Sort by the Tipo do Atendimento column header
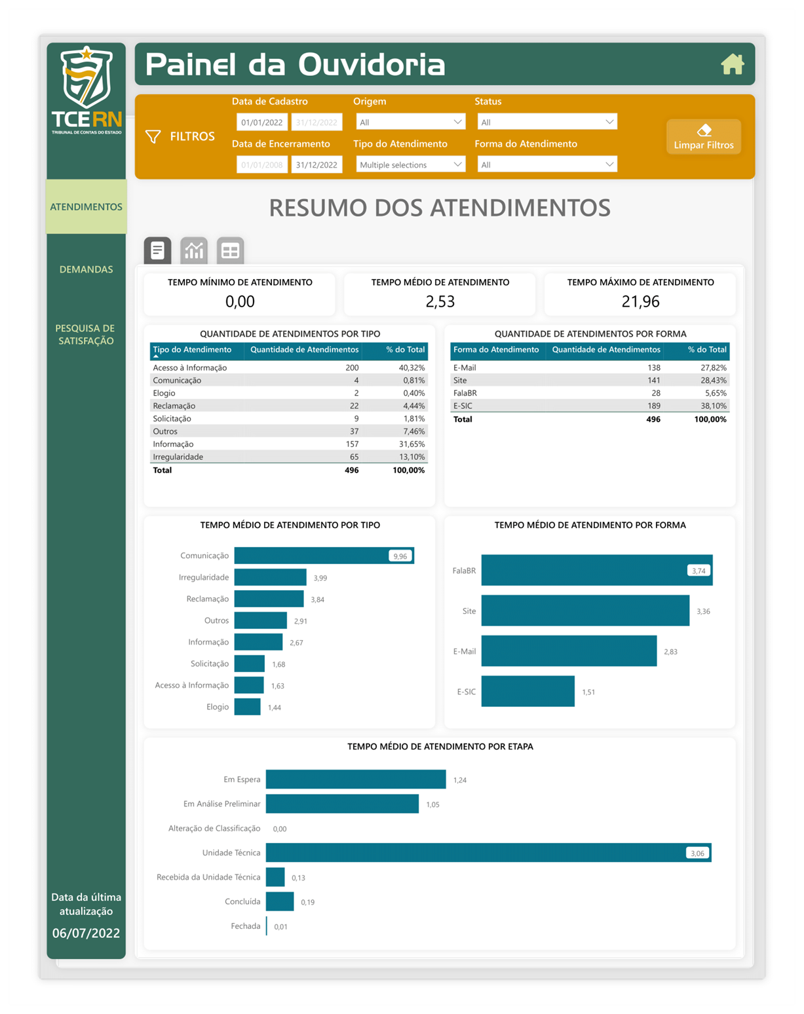Image resolution: width=804 pixels, height=1014 pixels. (x=197, y=350)
